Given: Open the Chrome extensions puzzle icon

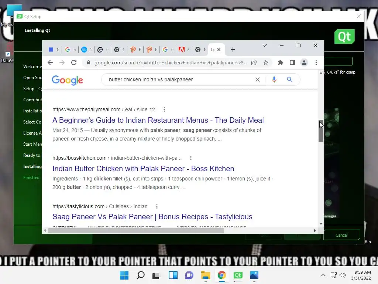Looking at the screenshot, I should (281, 62).
